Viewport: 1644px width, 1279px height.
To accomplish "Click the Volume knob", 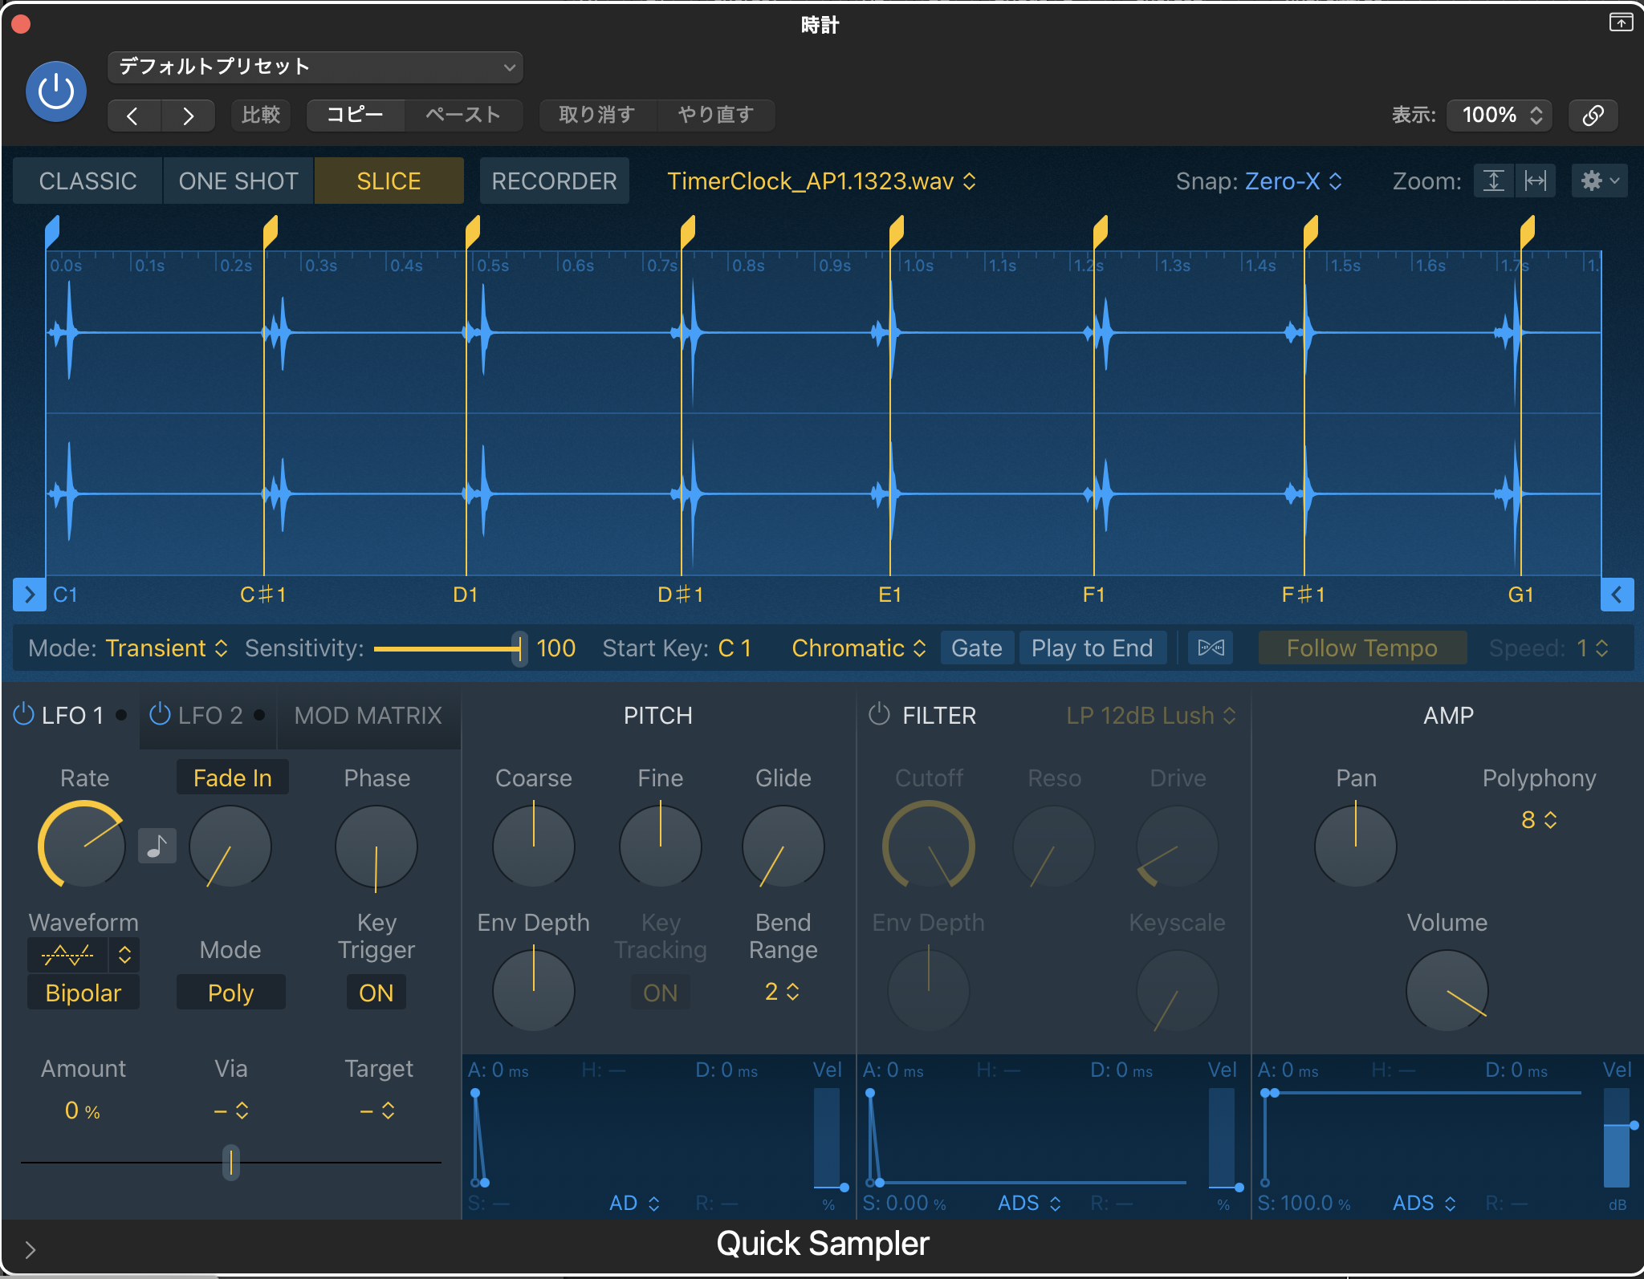I will coord(1447,990).
